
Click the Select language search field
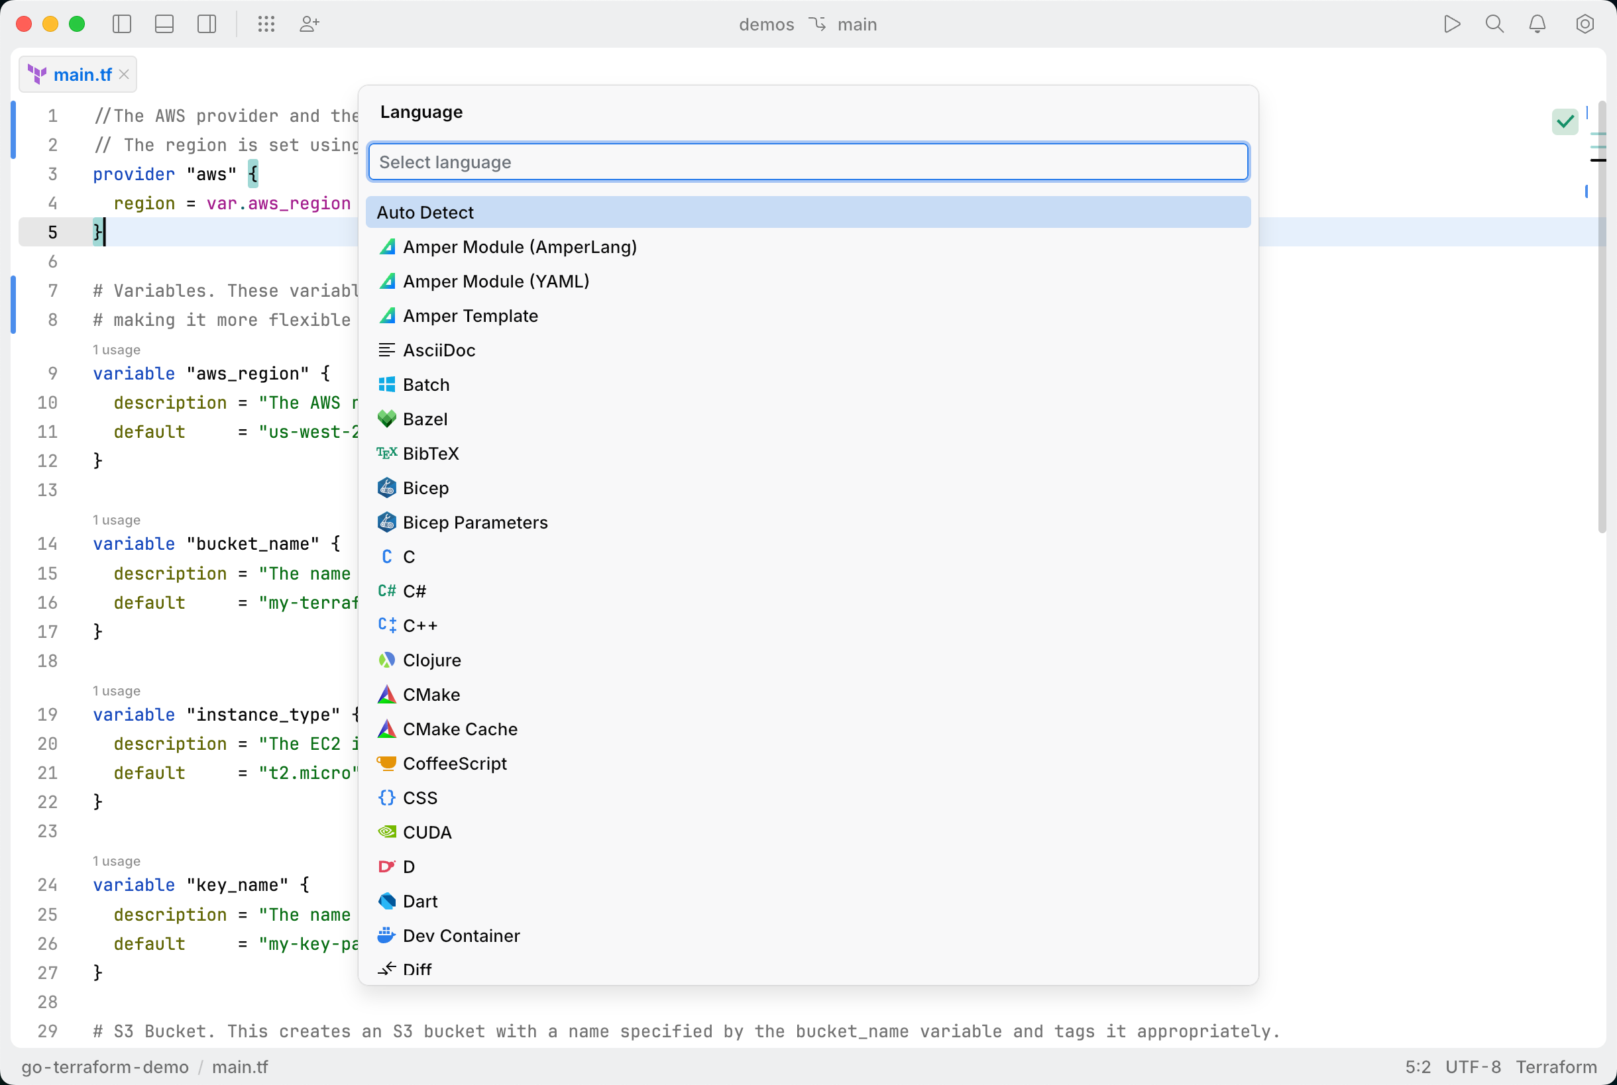[807, 162]
